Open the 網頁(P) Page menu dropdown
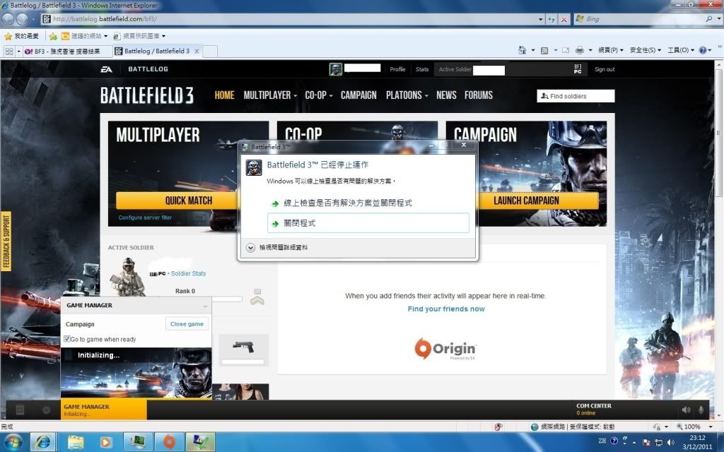This screenshot has height=452, width=724. [x=610, y=50]
